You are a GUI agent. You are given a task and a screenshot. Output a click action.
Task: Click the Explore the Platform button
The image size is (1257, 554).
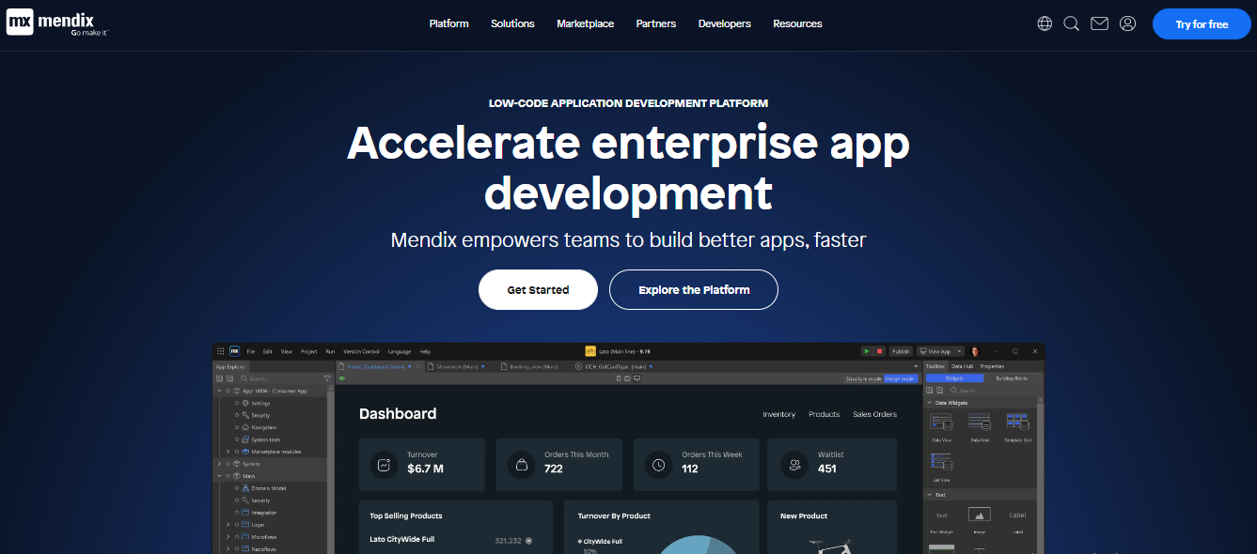694,289
